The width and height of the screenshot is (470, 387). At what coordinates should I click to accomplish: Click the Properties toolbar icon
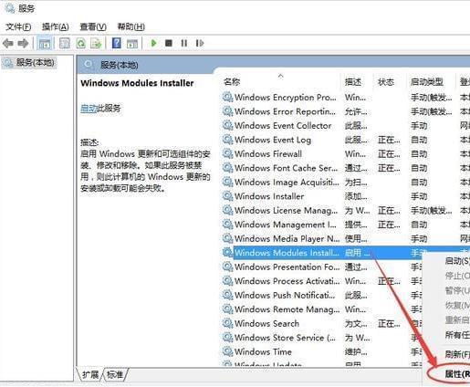click(64, 43)
